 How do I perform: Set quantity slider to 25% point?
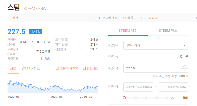(136, 98)
